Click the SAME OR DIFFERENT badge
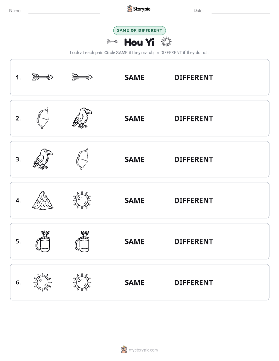 [x=139, y=30]
